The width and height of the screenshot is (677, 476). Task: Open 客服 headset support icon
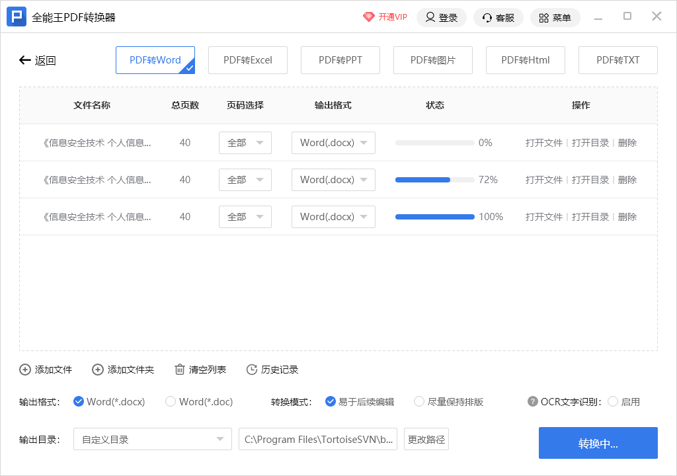tap(487, 17)
